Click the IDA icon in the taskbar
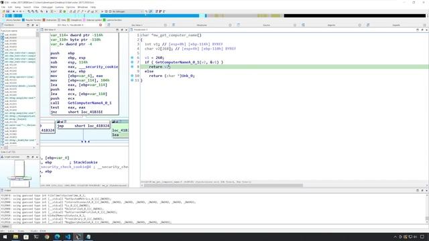 click(x=78, y=237)
